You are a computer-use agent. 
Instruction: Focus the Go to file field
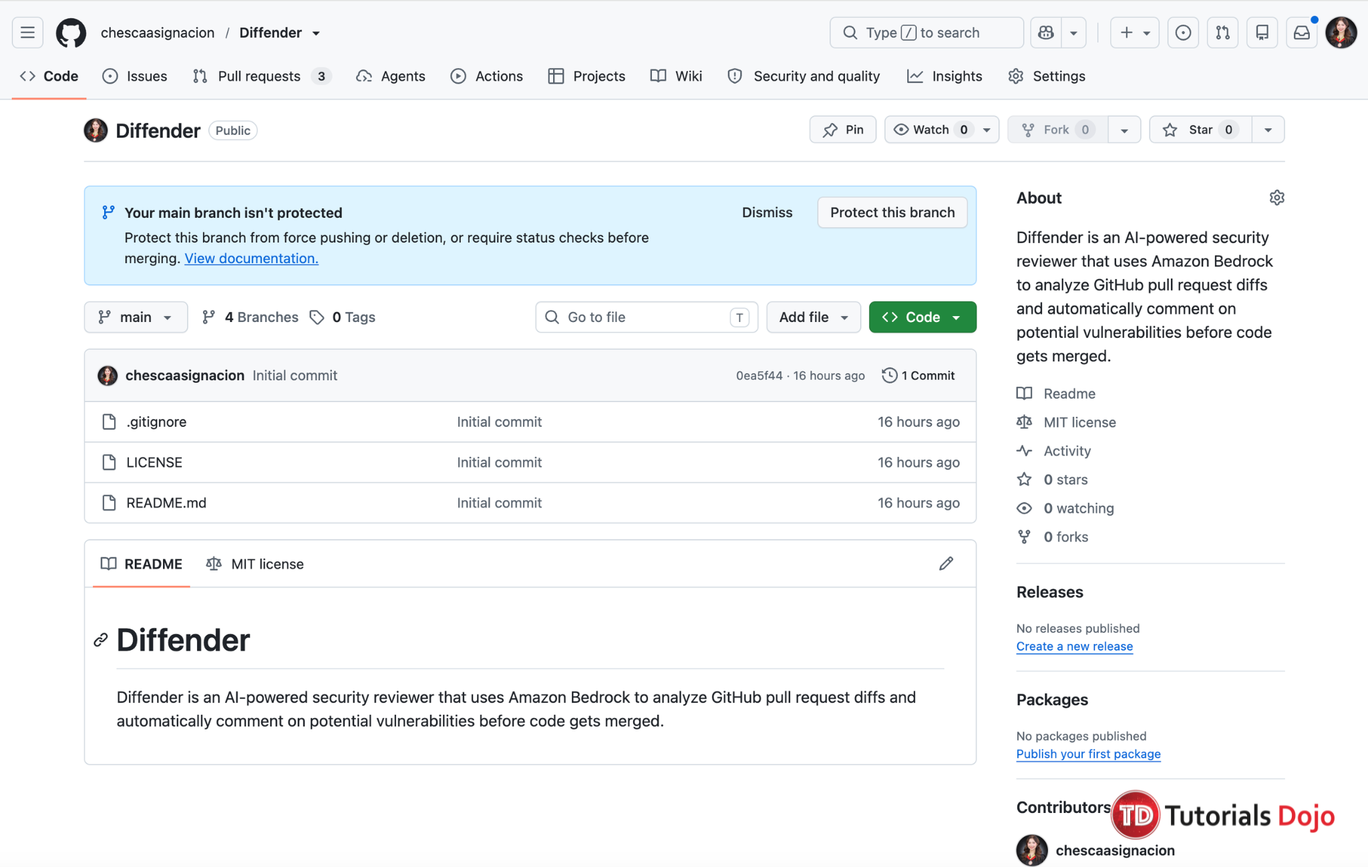tap(647, 317)
